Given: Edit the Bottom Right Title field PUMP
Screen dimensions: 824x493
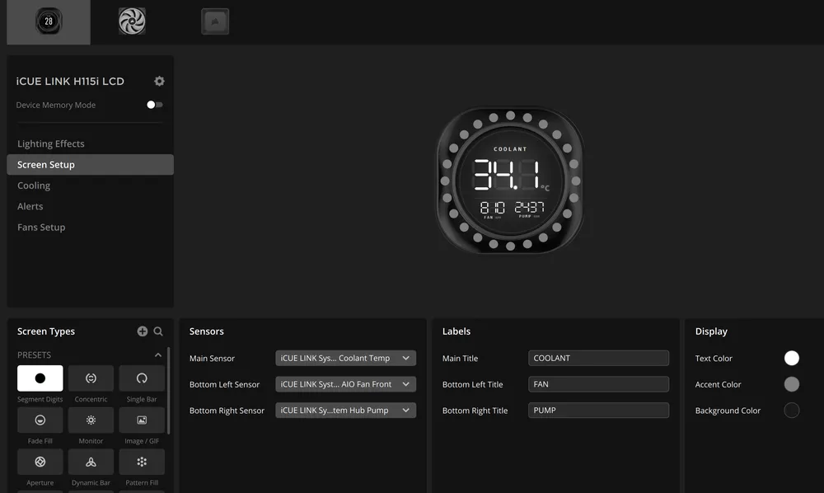Looking at the screenshot, I should [598, 410].
